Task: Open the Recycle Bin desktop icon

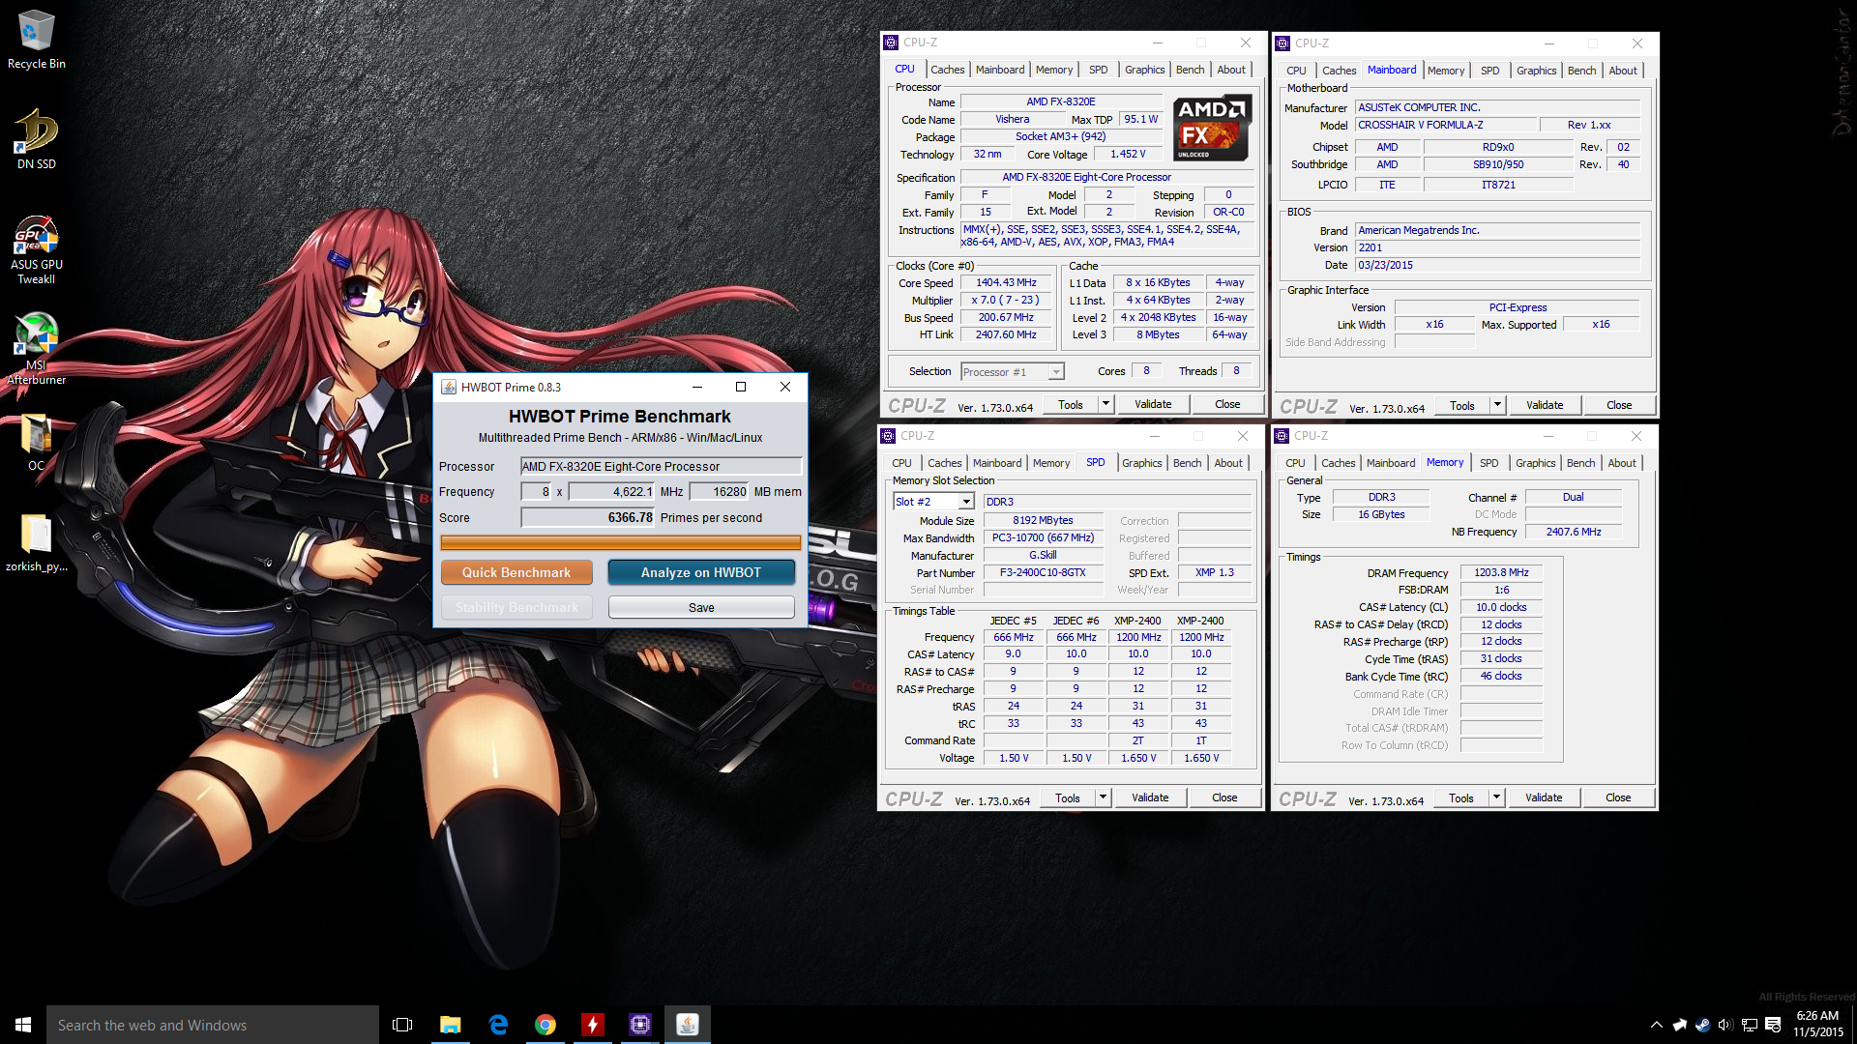Action: coord(36,39)
